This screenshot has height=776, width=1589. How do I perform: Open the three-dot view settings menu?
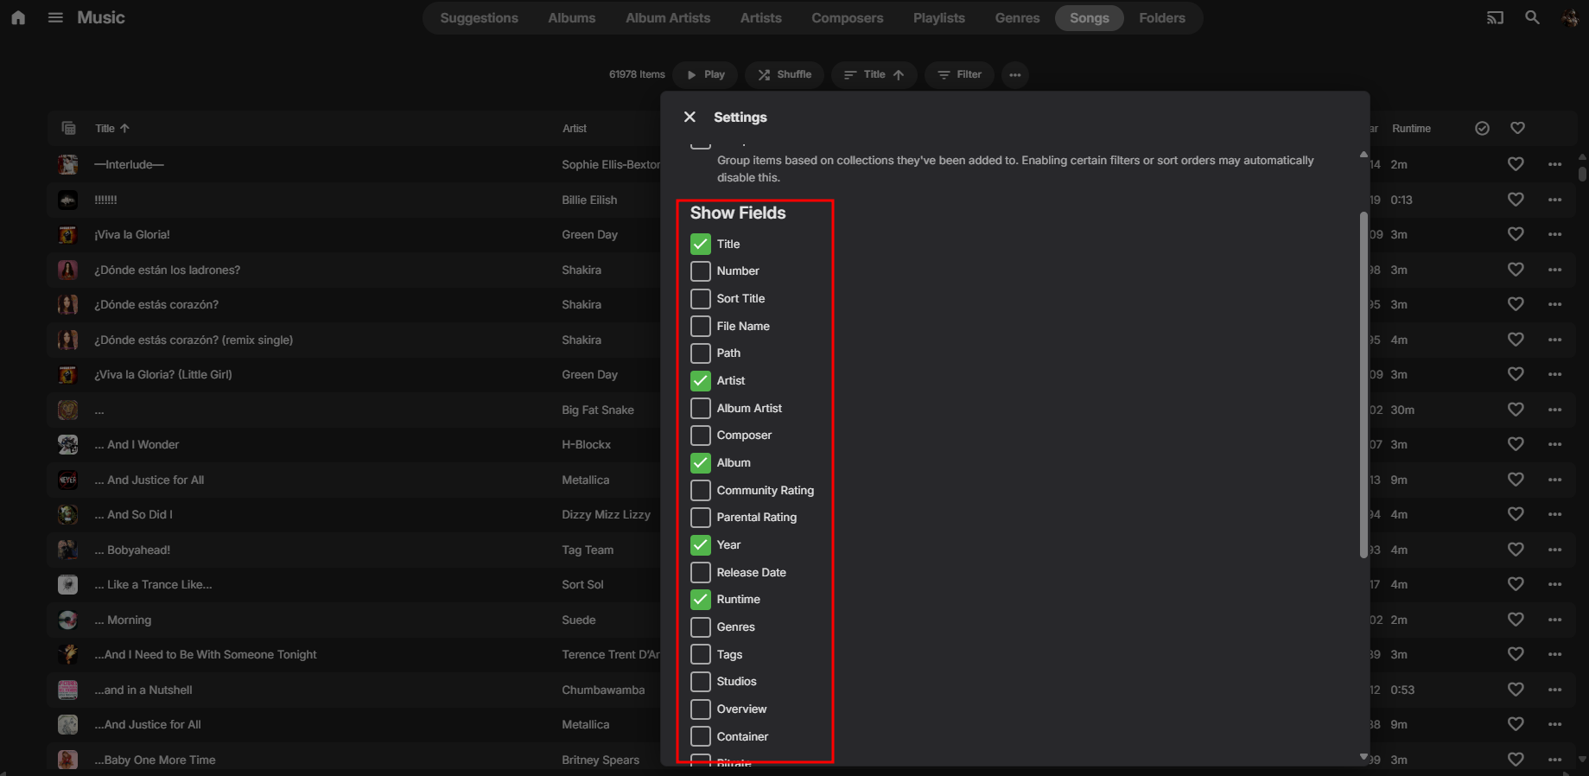(x=1015, y=74)
